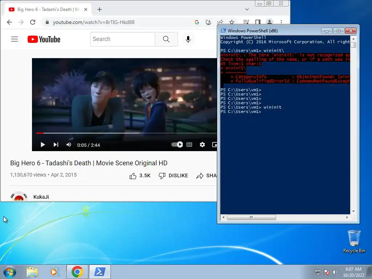
Task: Click the Chrome forward navigation arrow
Action: pos(21,22)
